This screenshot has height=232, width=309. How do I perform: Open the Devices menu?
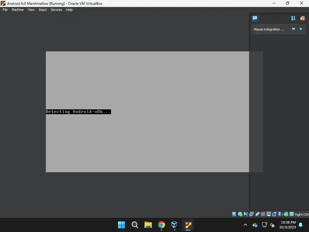[56, 10]
